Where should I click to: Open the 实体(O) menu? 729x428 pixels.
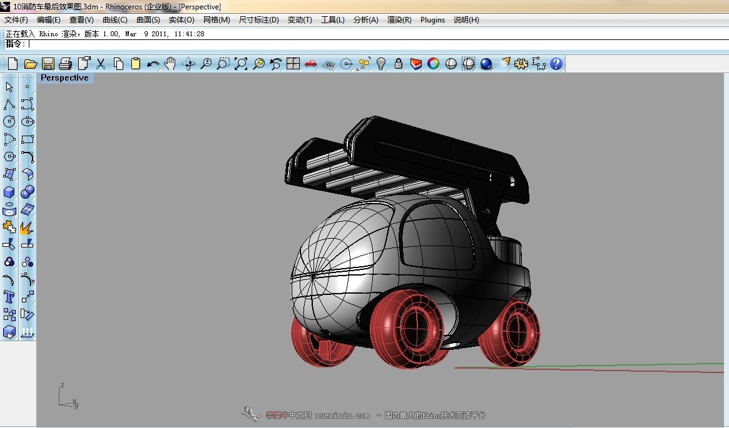point(181,20)
